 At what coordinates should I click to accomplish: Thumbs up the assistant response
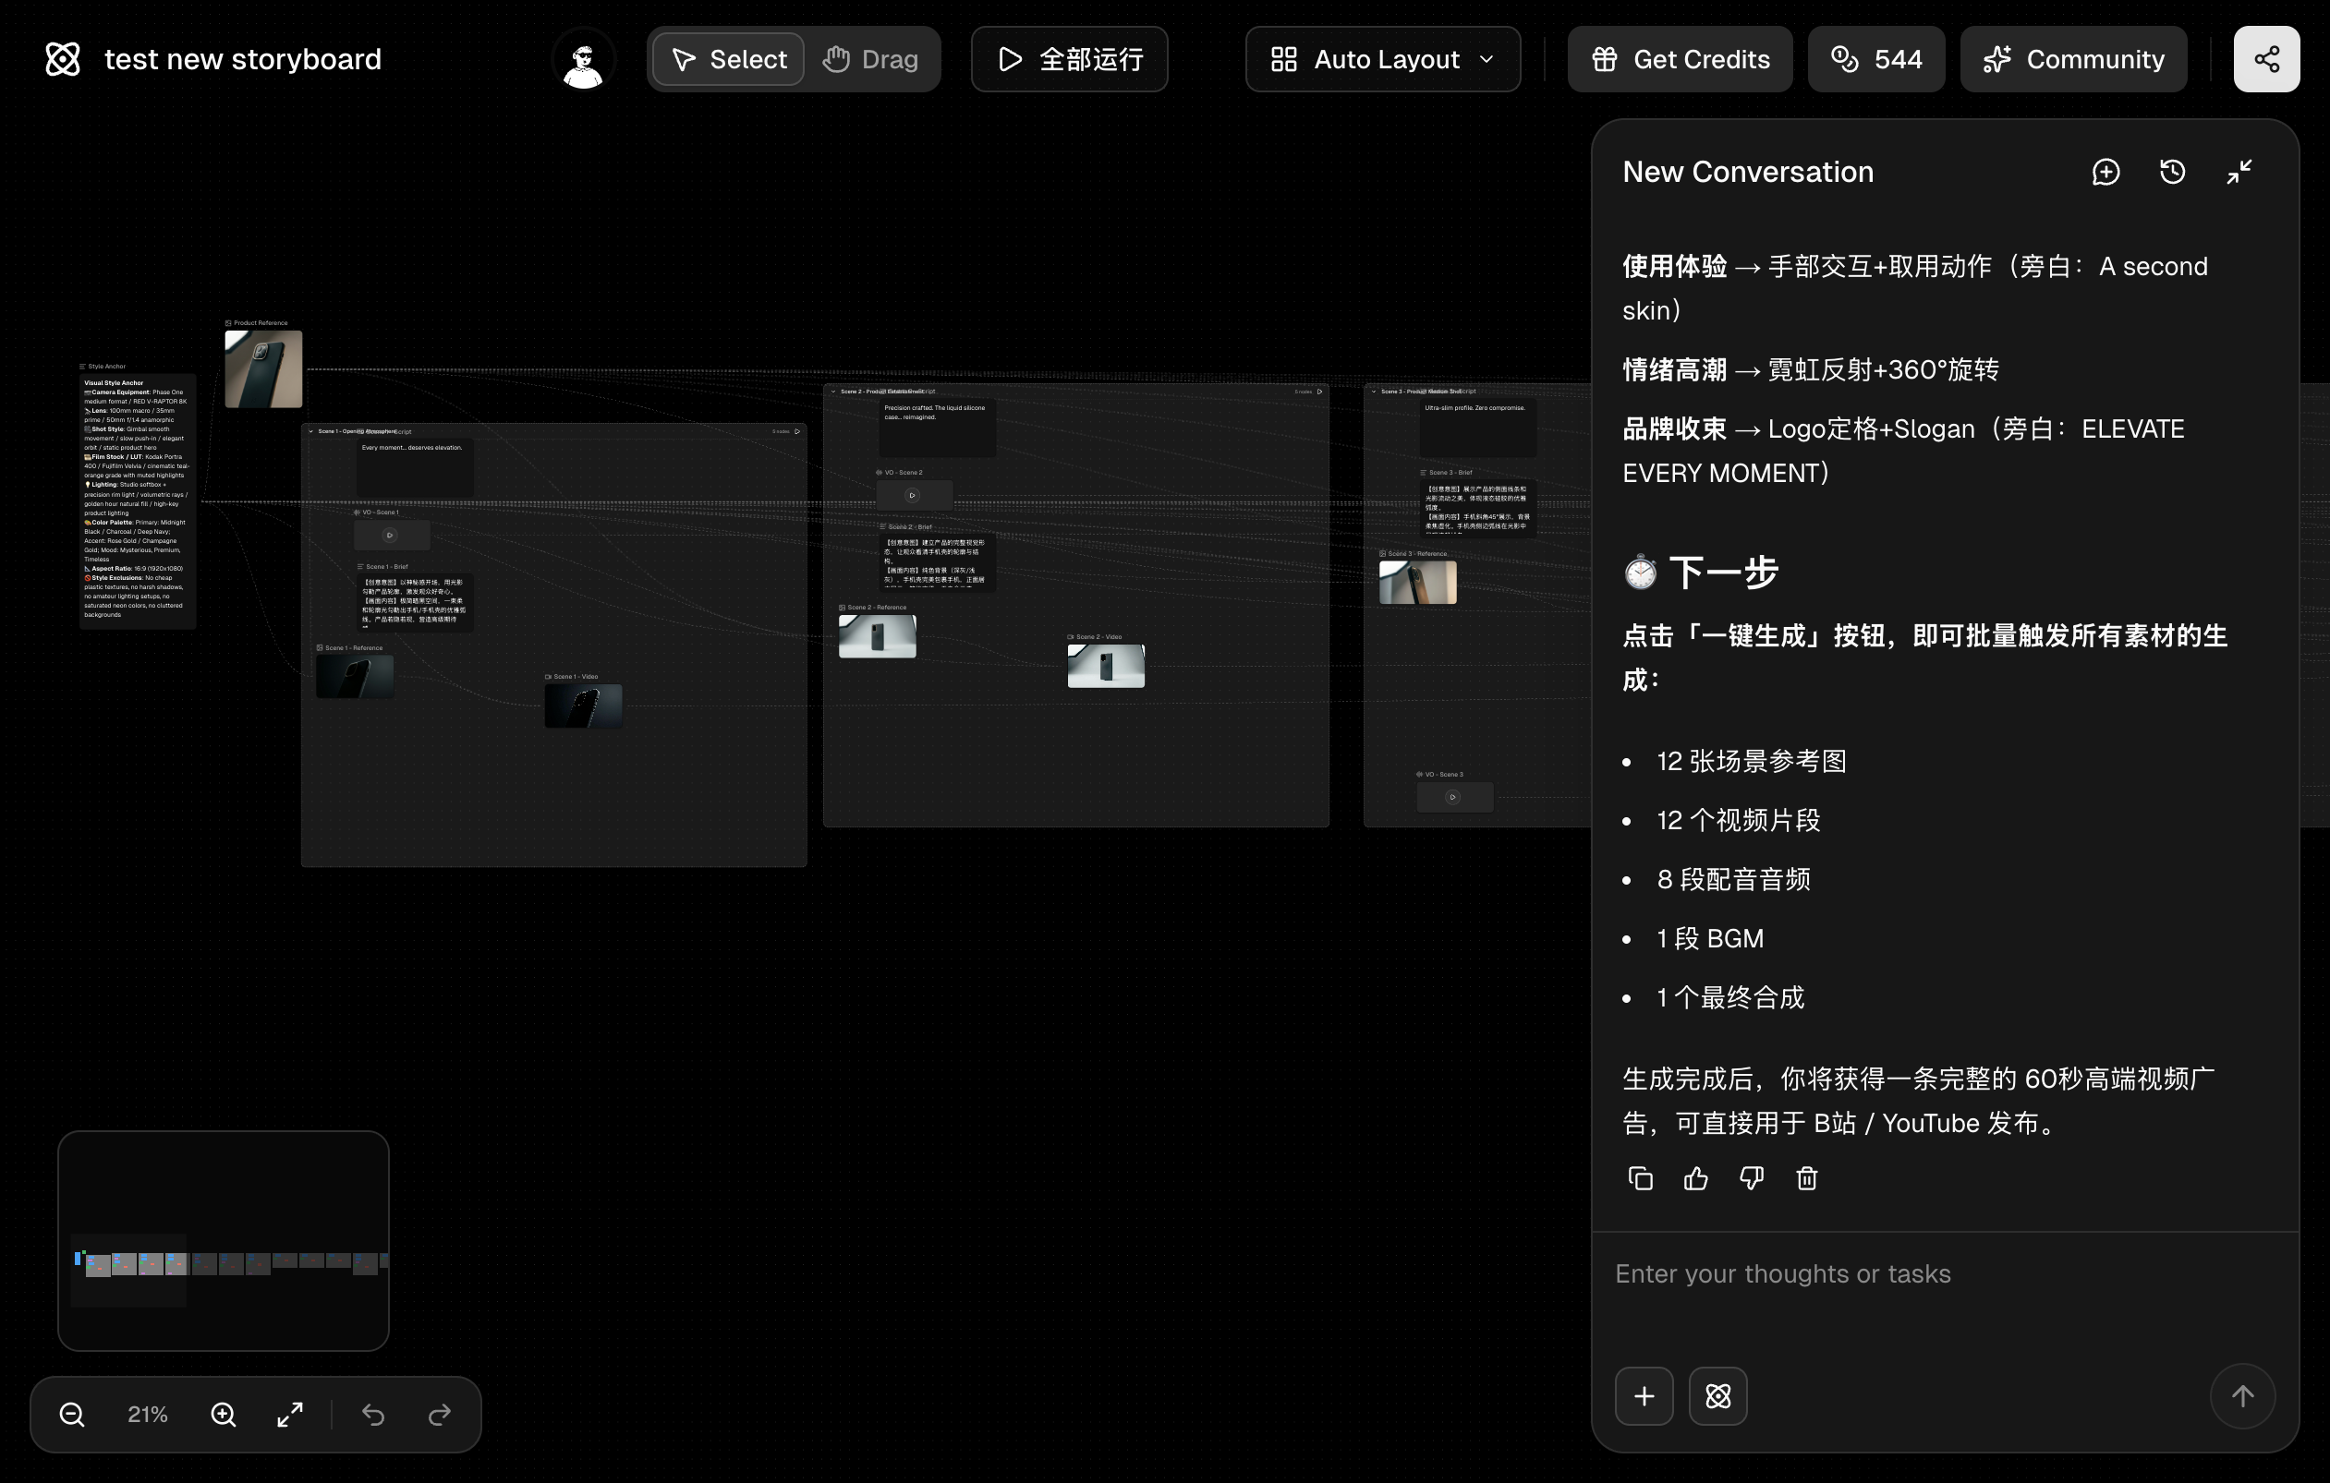tap(1695, 1178)
